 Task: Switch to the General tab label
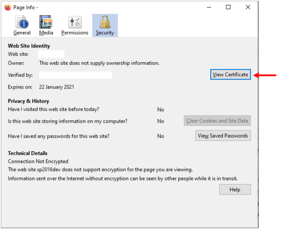[x=22, y=33]
